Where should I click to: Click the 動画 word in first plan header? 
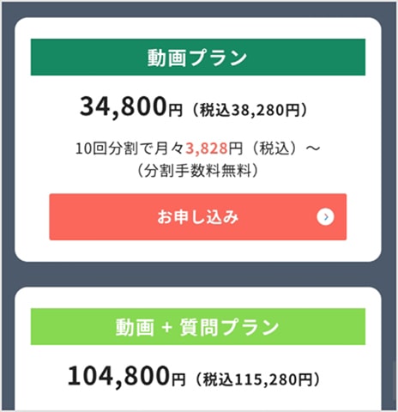click(x=166, y=58)
